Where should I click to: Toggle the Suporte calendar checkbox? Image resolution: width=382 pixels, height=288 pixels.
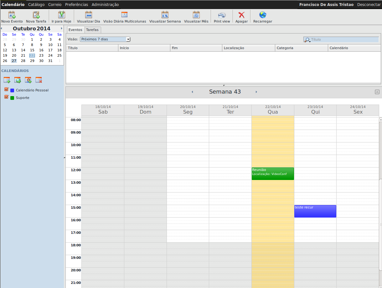click(6, 97)
